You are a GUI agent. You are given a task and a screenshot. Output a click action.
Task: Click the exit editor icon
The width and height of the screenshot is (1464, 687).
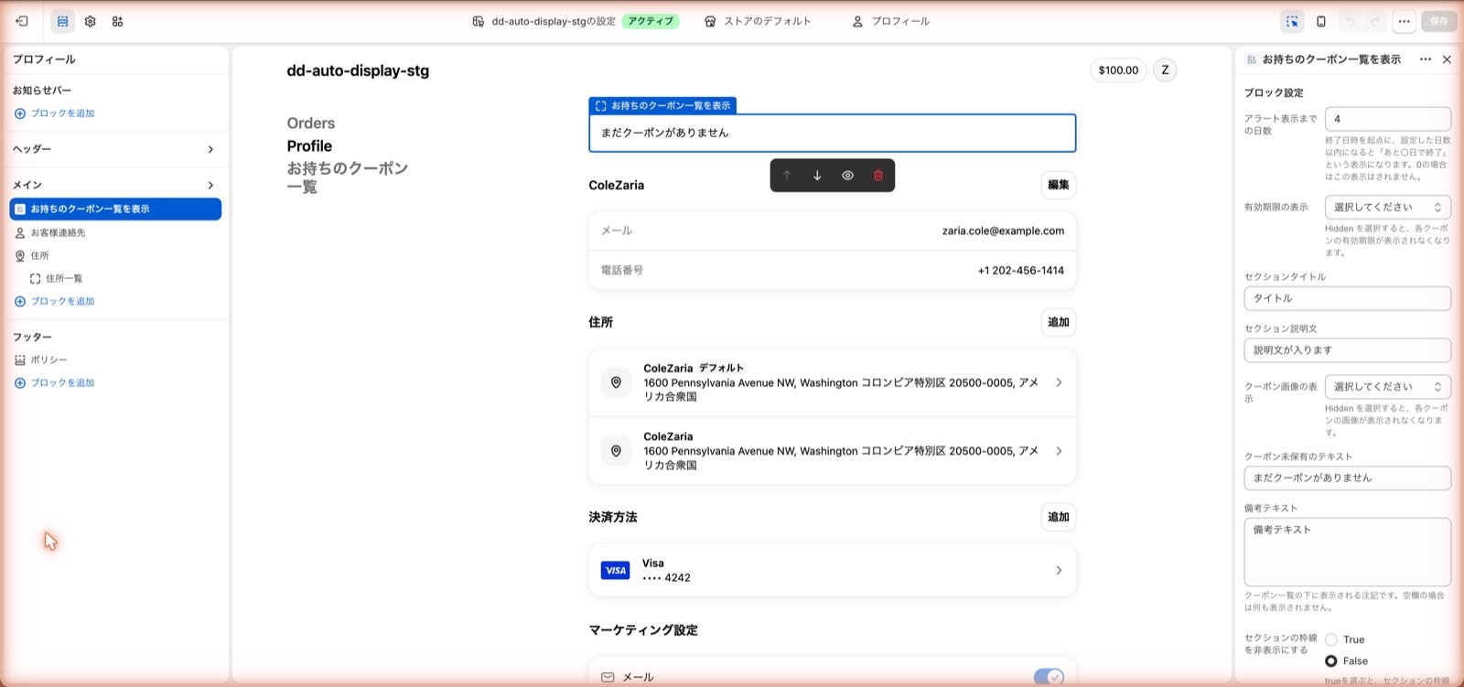[x=22, y=21]
